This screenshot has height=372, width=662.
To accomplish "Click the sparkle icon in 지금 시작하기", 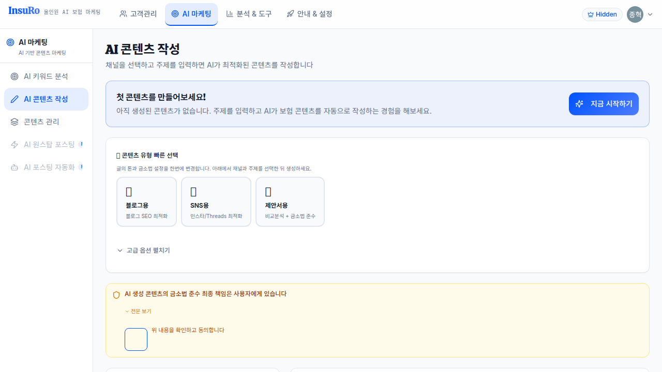I will pos(580,104).
